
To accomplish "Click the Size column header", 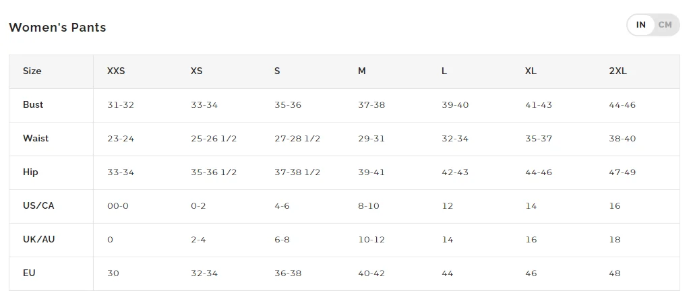I will (32, 71).
